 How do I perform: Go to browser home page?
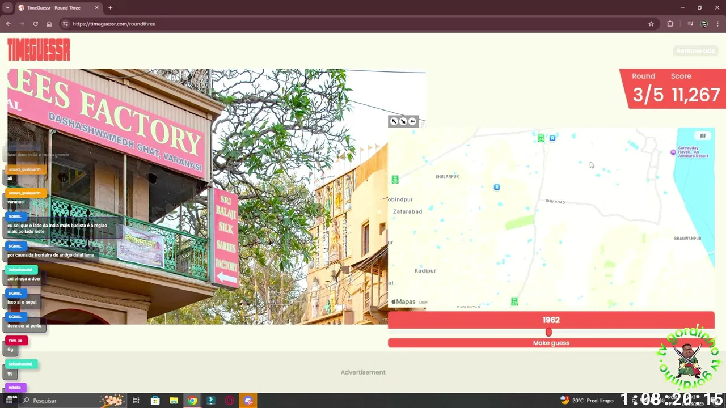49,24
